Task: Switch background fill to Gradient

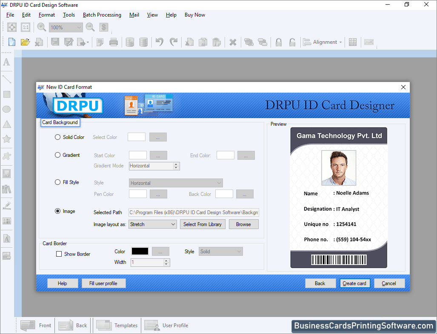Action: tap(57, 155)
